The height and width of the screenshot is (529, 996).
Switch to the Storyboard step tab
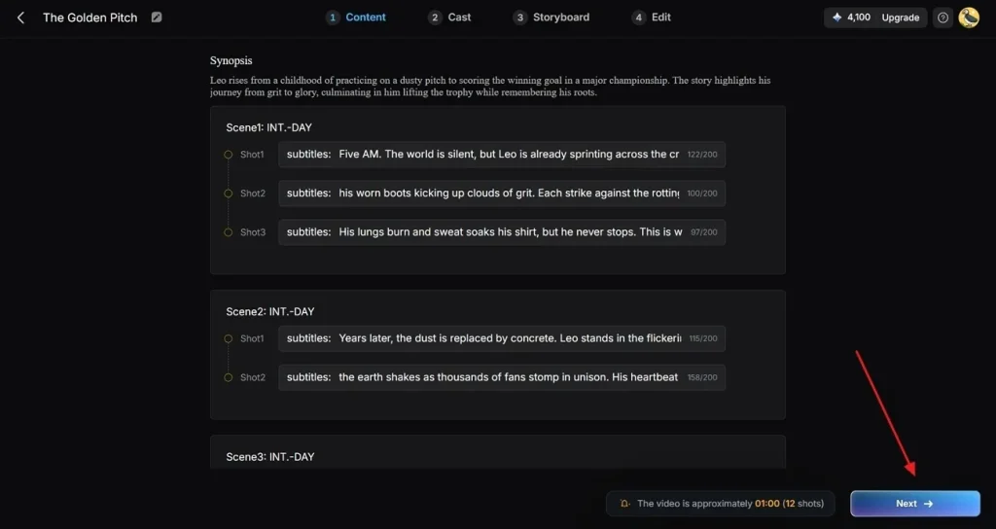(551, 18)
